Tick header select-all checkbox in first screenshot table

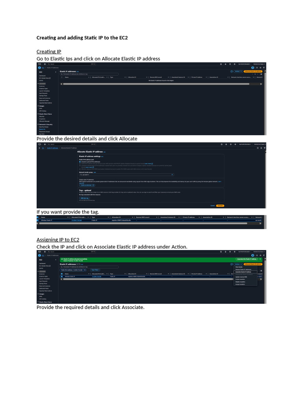pyautogui.click(x=62, y=77)
